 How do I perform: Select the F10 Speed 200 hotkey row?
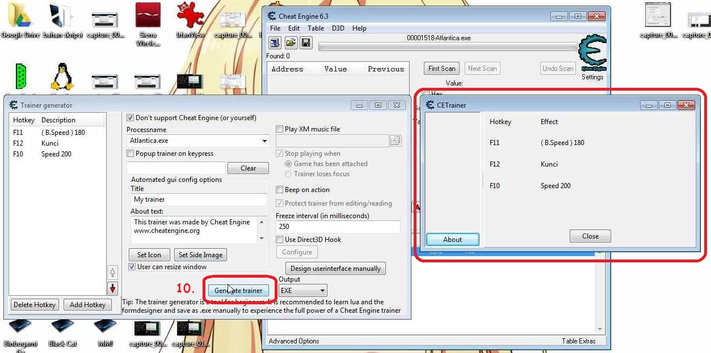pyautogui.click(x=57, y=154)
